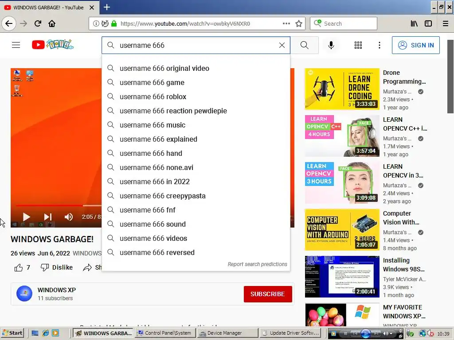The image size is (454, 340).
Task: Search with voice microphone icon
Action: pos(331,45)
